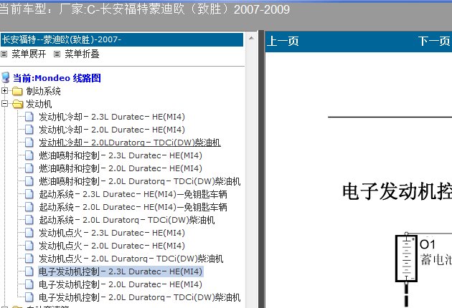Click page icon of 电子发动机控制 2.3L Duratec
Viewport: 452px width, 308px height.
tap(29, 271)
